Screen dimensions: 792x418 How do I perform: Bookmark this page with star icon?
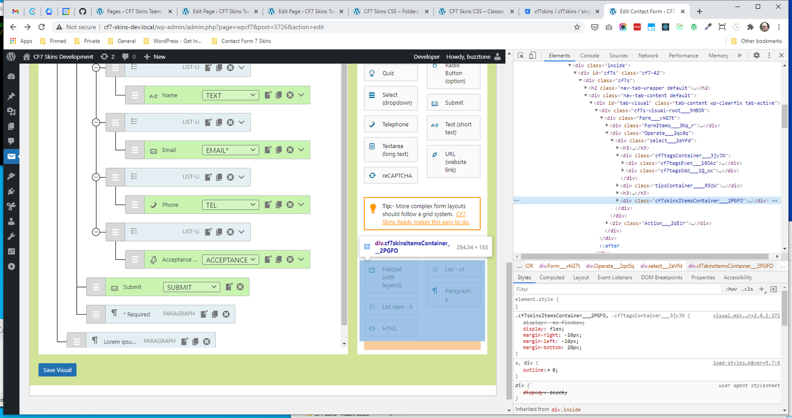[x=577, y=27]
